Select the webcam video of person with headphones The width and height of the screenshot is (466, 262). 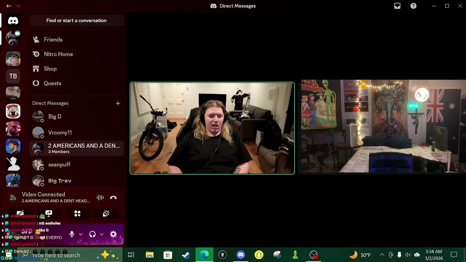(x=212, y=128)
